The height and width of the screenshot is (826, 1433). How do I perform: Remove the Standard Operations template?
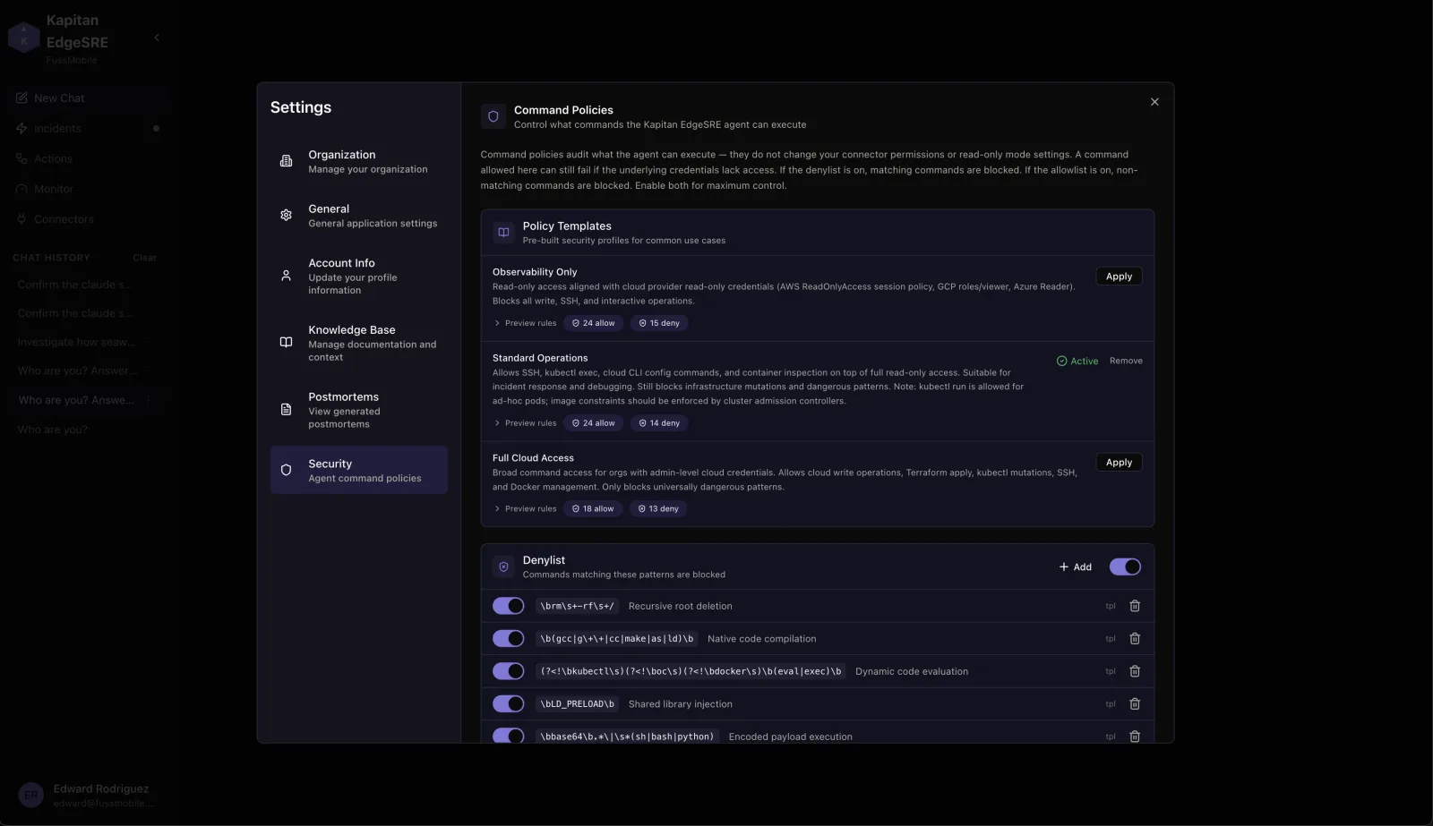pyautogui.click(x=1126, y=361)
